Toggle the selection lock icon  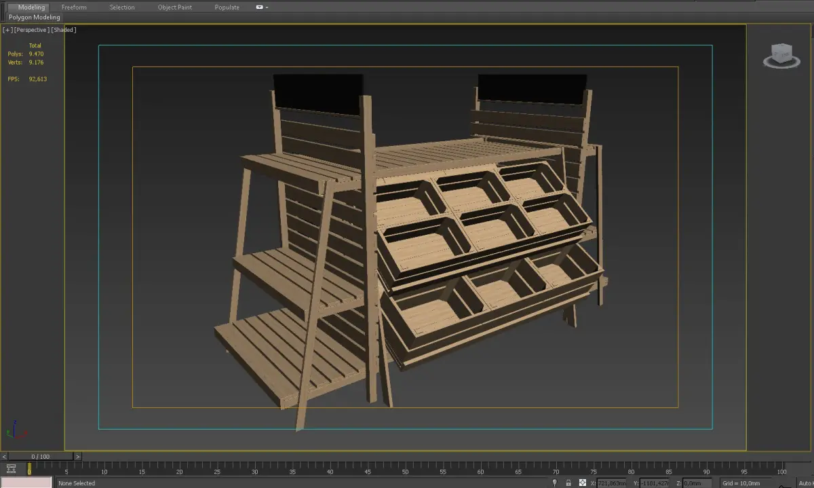pyautogui.click(x=568, y=483)
